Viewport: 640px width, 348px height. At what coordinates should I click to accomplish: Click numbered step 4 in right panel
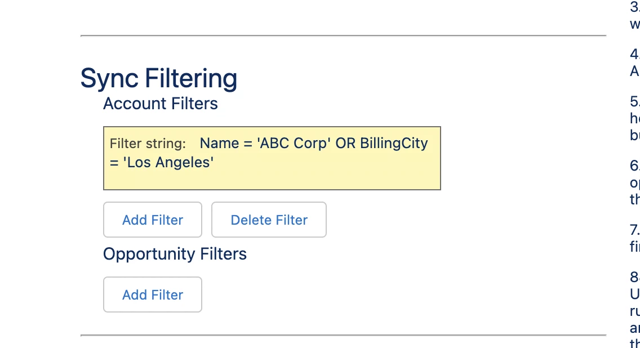pyautogui.click(x=634, y=55)
